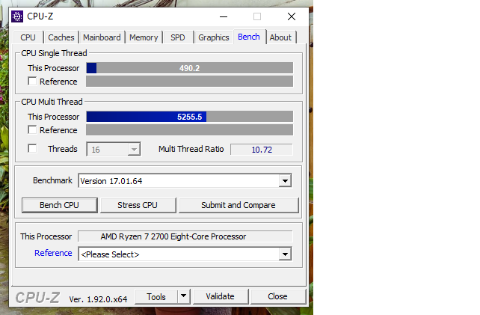Click the Single Thread Reference empty bar

[x=189, y=82]
